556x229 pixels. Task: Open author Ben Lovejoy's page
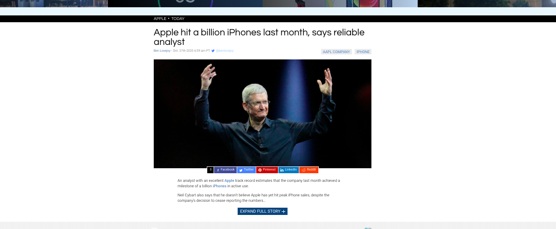pyautogui.click(x=162, y=51)
